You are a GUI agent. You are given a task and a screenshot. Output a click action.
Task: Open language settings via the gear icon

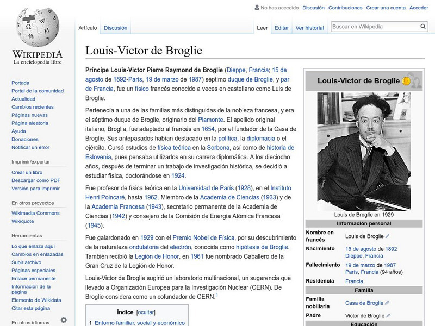coord(65,320)
